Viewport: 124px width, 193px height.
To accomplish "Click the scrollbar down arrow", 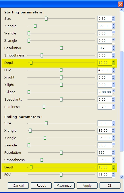I will point(121,177).
